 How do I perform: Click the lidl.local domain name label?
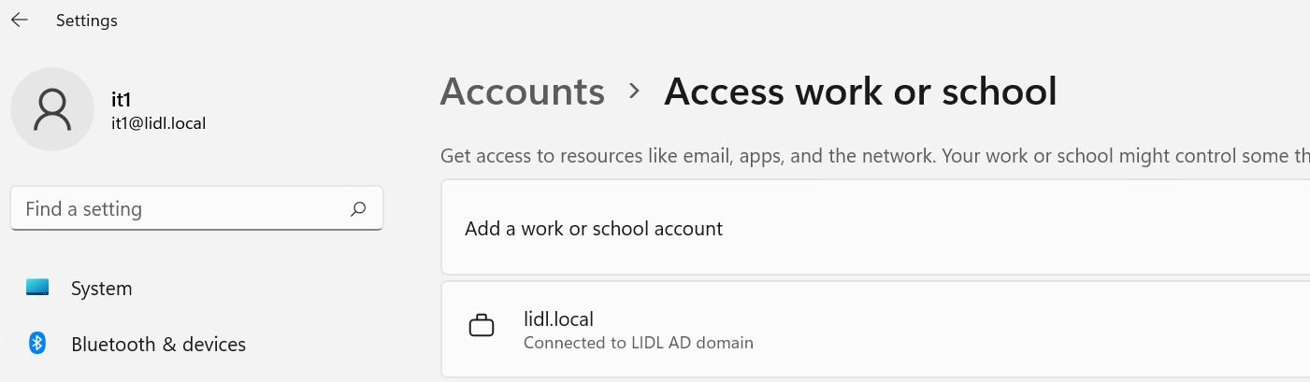(x=559, y=319)
